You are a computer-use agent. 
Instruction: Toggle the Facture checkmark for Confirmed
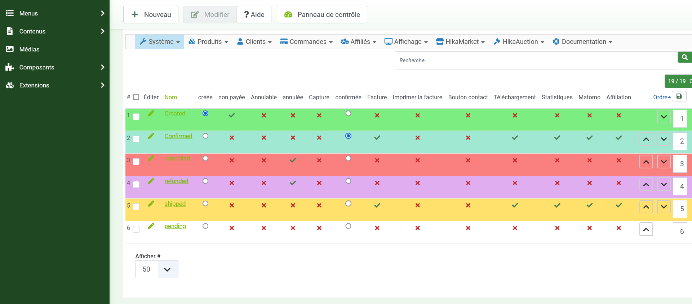pos(377,138)
